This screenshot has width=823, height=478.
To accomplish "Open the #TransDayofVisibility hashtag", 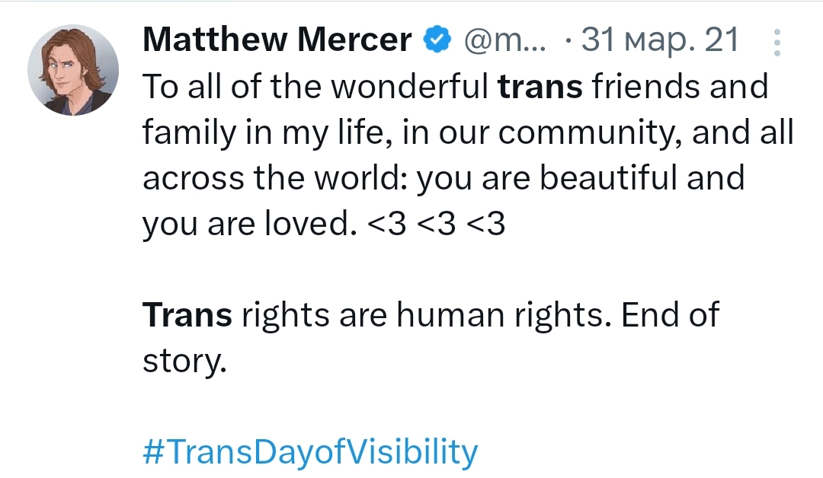I will click(x=310, y=451).
